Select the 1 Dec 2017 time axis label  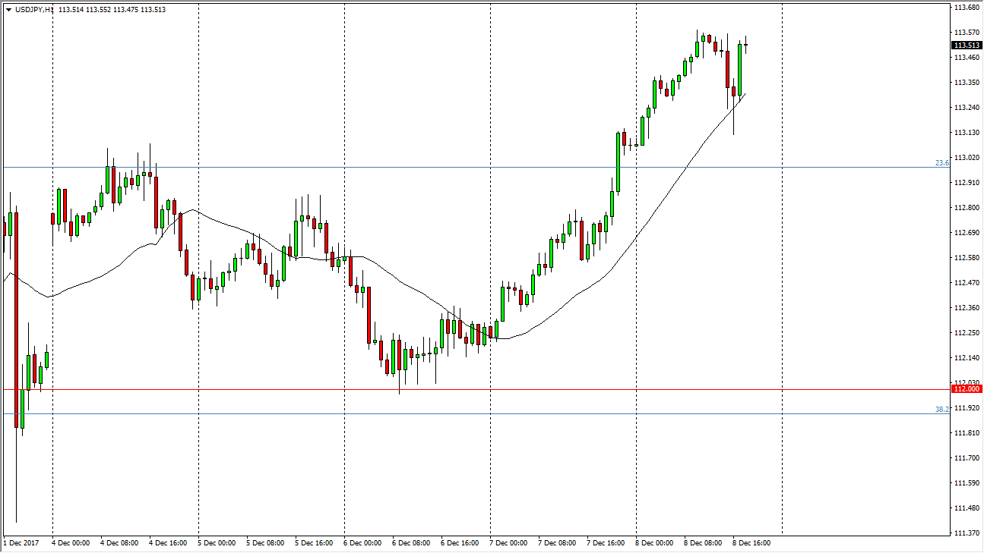click(x=21, y=543)
